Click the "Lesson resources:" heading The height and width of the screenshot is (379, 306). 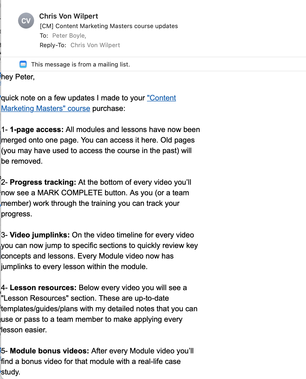coord(43,288)
